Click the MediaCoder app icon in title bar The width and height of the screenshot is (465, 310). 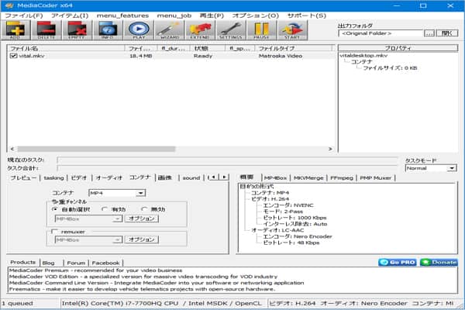pos(9,5)
